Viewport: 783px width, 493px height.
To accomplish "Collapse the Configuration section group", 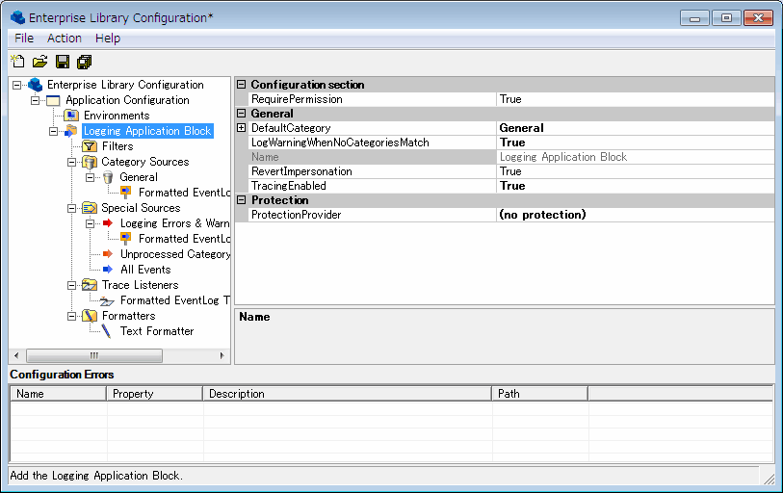I will click(x=242, y=85).
